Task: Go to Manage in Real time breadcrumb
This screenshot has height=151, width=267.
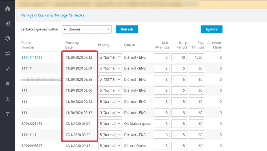Action: [37, 15]
